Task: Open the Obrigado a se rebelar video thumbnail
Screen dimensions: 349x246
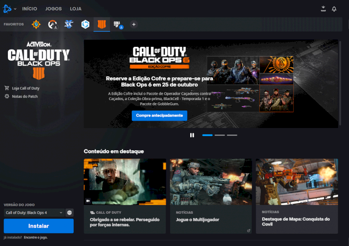Action: (x=125, y=182)
